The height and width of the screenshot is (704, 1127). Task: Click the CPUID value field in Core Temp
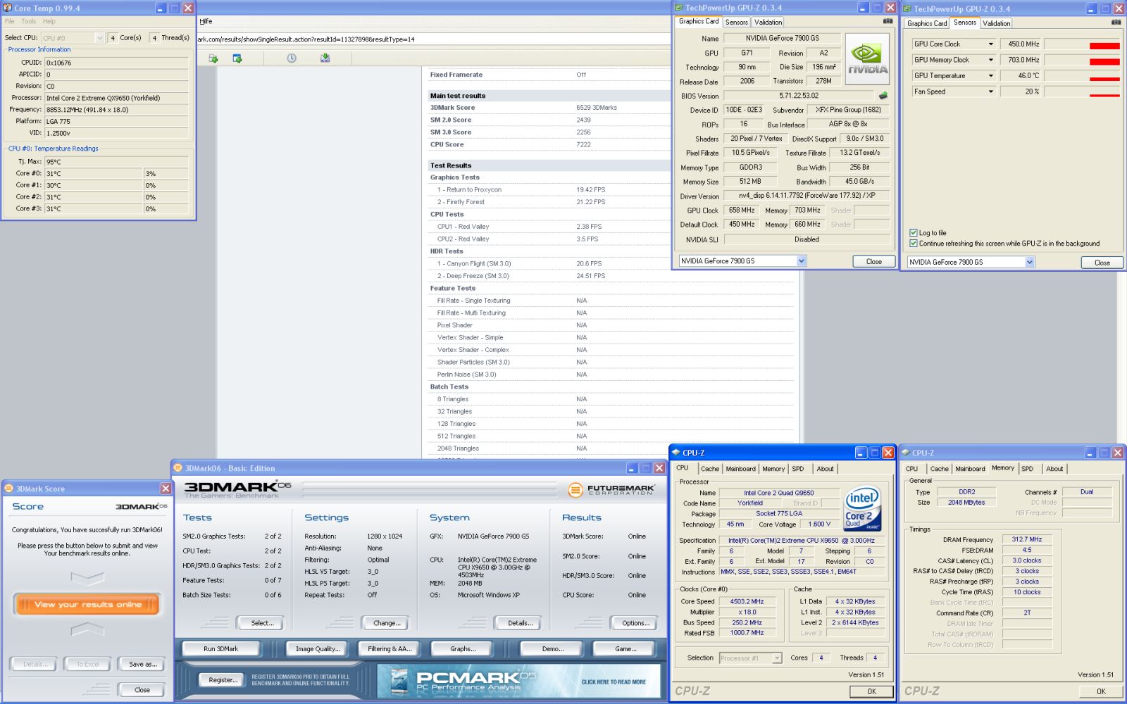117,63
